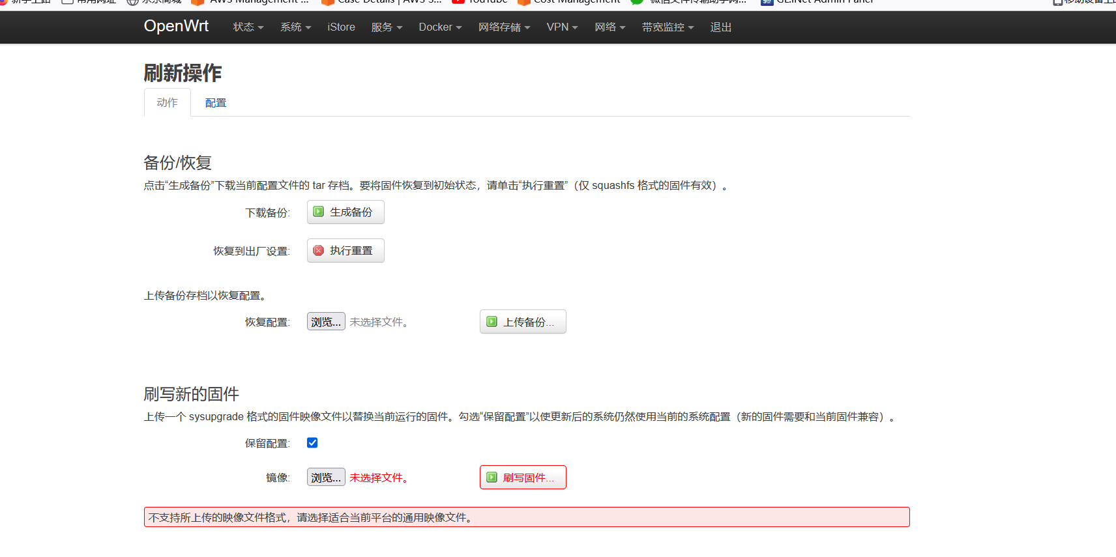Click the red reset icon on 执行重置
This screenshot has width=1116, height=557.
tap(319, 250)
